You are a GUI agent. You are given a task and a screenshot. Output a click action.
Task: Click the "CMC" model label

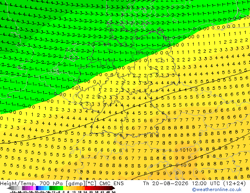pyautogui.click(x=105, y=184)
